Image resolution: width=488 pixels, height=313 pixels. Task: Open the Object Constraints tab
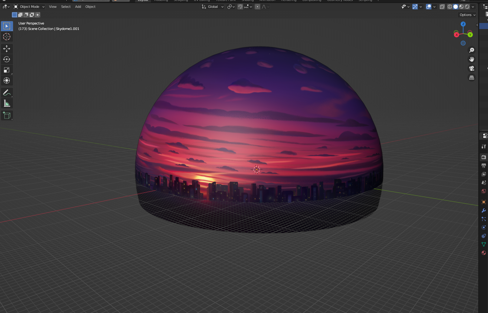click(484, 236)
